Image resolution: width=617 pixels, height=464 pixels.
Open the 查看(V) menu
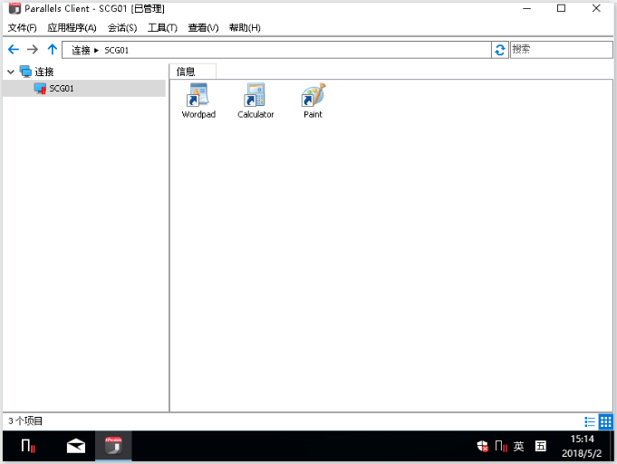(203, 27)
